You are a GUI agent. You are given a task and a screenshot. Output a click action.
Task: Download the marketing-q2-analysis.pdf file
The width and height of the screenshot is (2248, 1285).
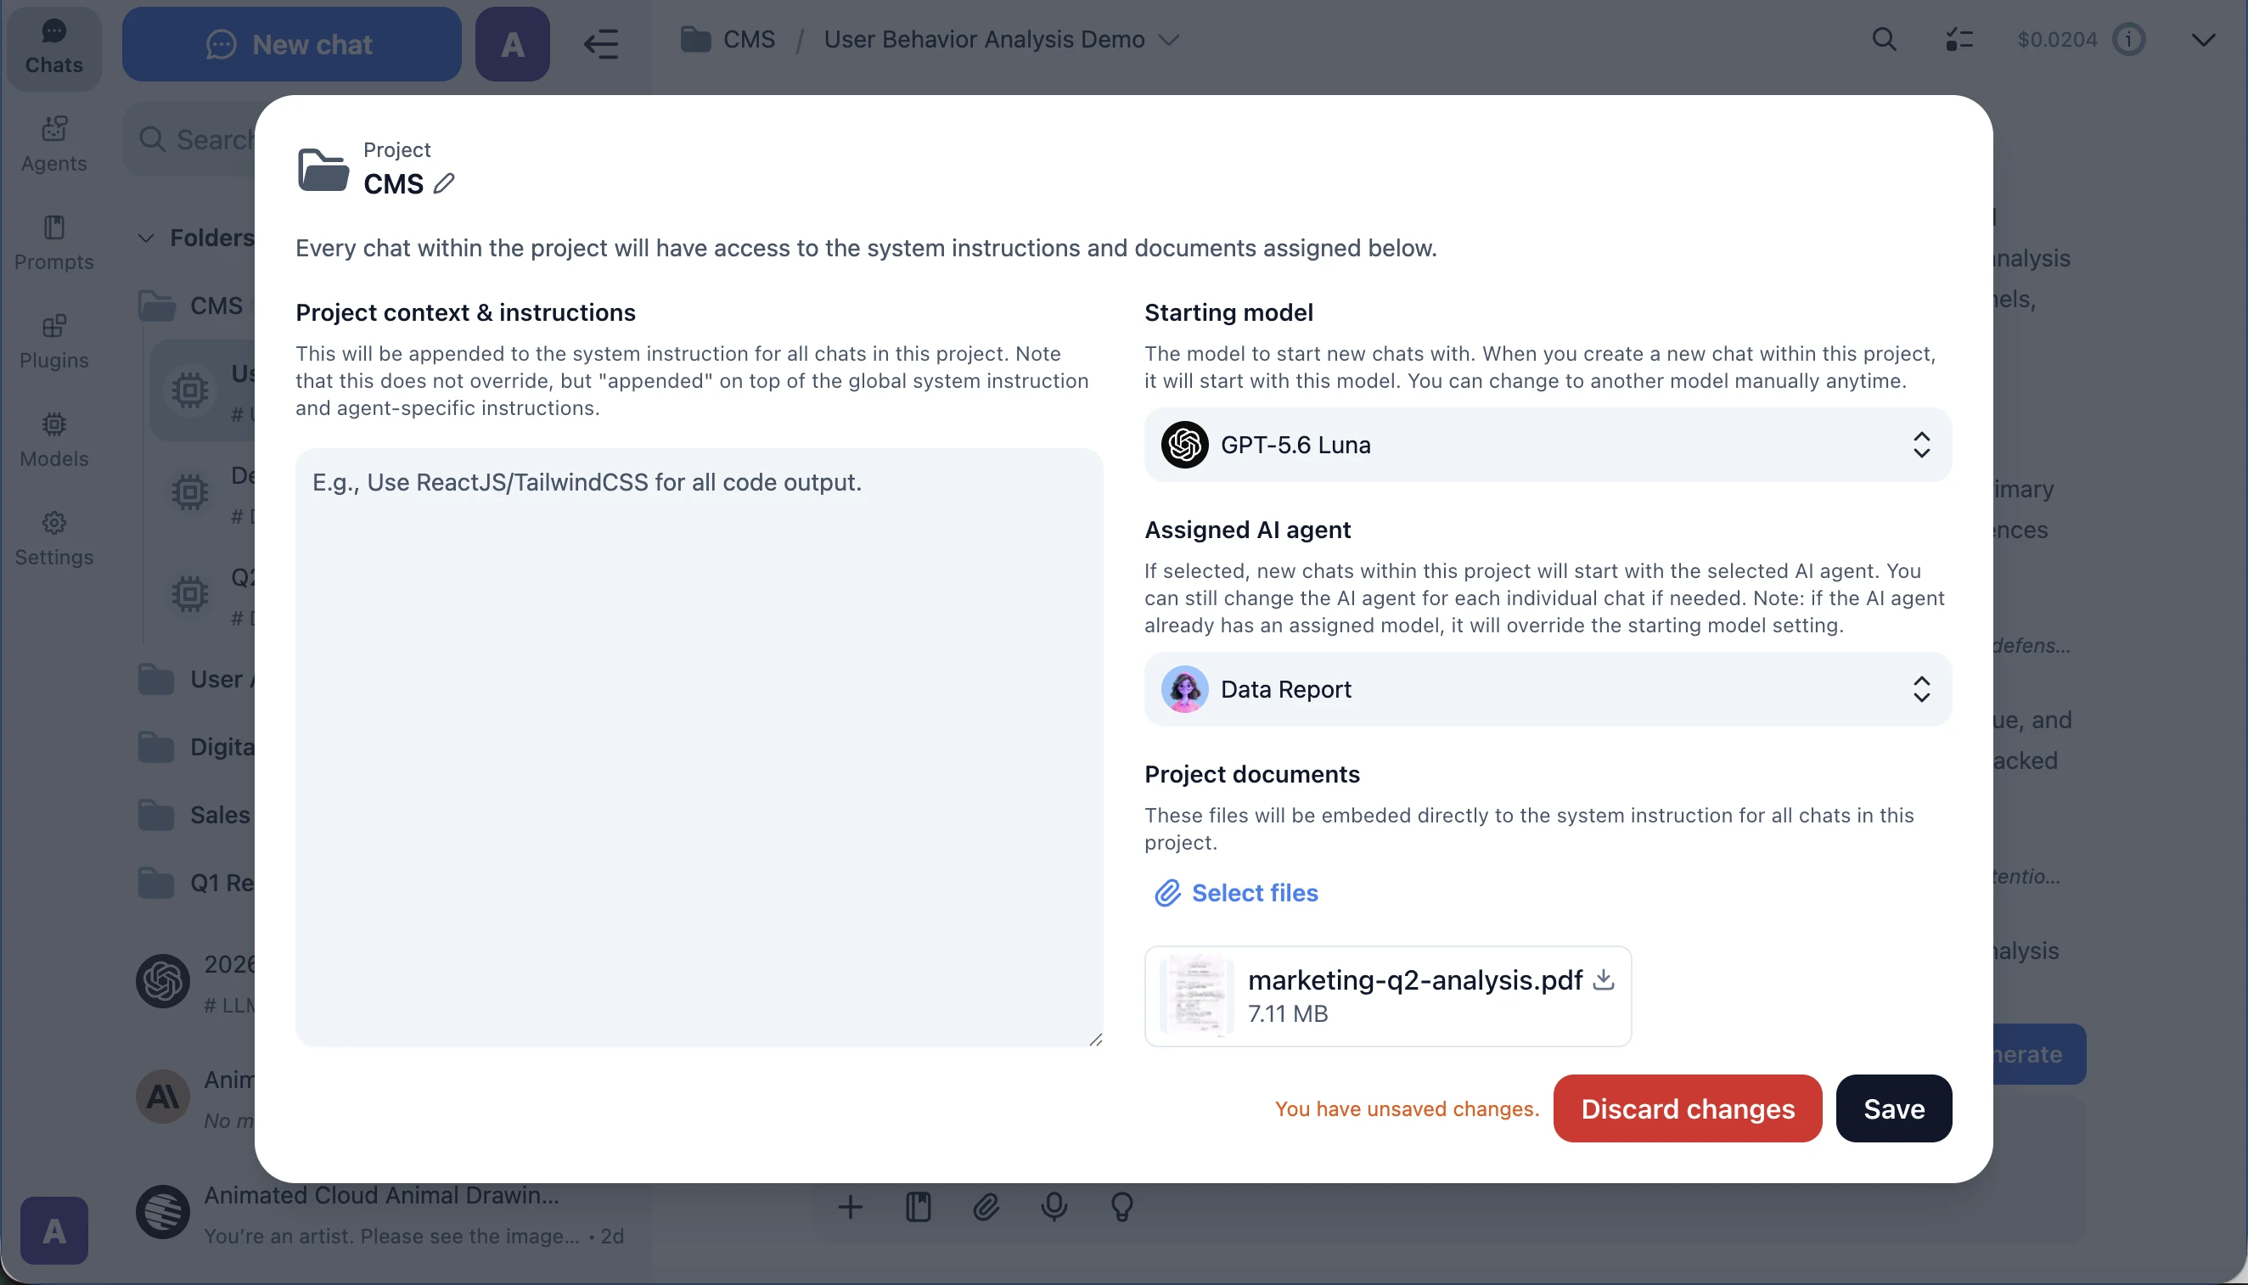click(1604, 979)
